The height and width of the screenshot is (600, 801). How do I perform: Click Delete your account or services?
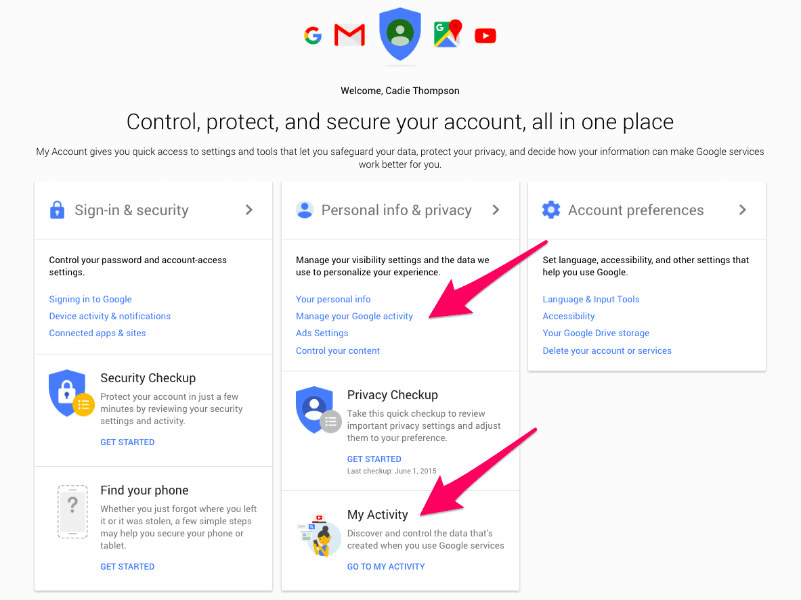point(607,350)
